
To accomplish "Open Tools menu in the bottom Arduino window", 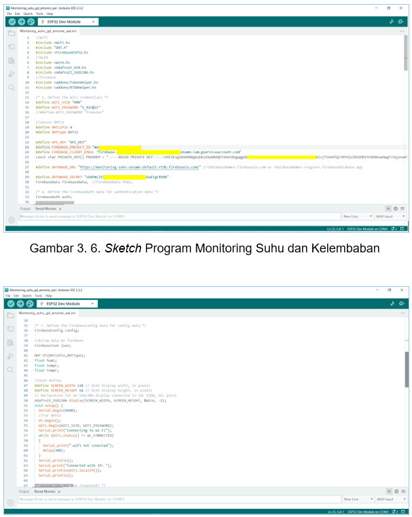I will point(39,296).
